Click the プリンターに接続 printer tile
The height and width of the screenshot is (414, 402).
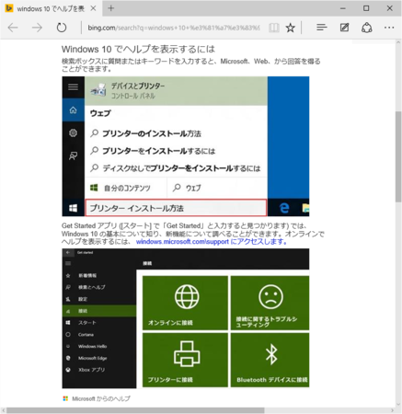[185, 360]
